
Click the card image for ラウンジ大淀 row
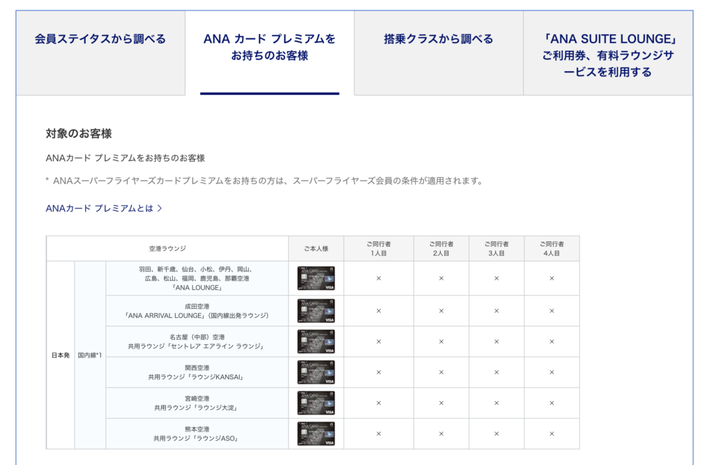coord(316,403)
